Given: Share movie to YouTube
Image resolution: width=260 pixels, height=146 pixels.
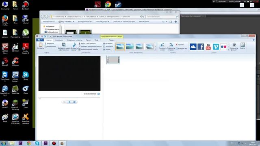Looking at the screenshot, I should click(208, 47).
